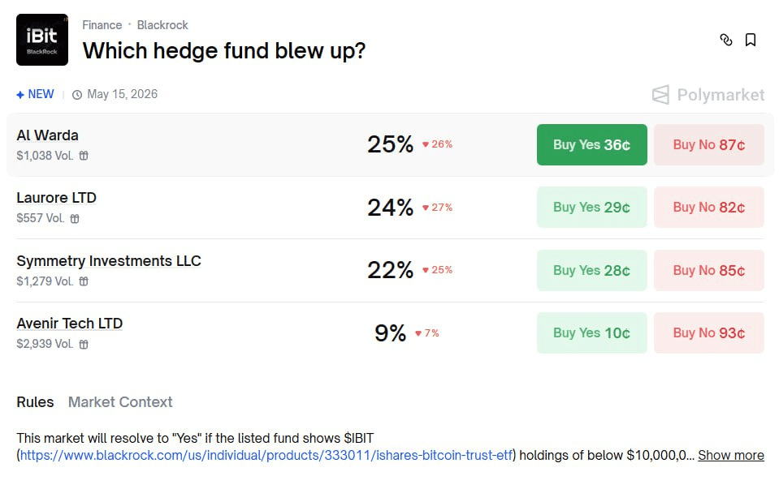Open the Finance category link
The image size is (779, 489).
click(x=102, y=25)
